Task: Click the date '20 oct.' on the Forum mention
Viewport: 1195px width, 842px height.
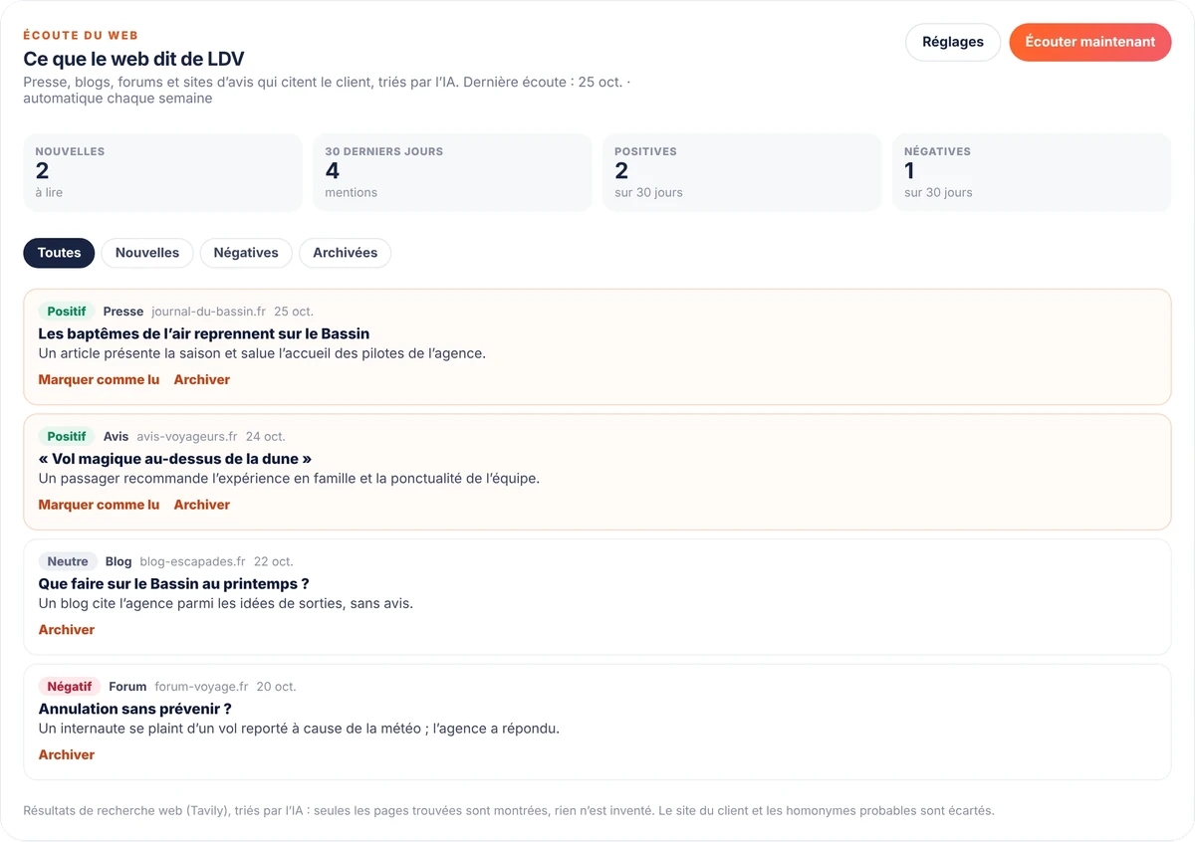Action: click(x=276, y=687)
